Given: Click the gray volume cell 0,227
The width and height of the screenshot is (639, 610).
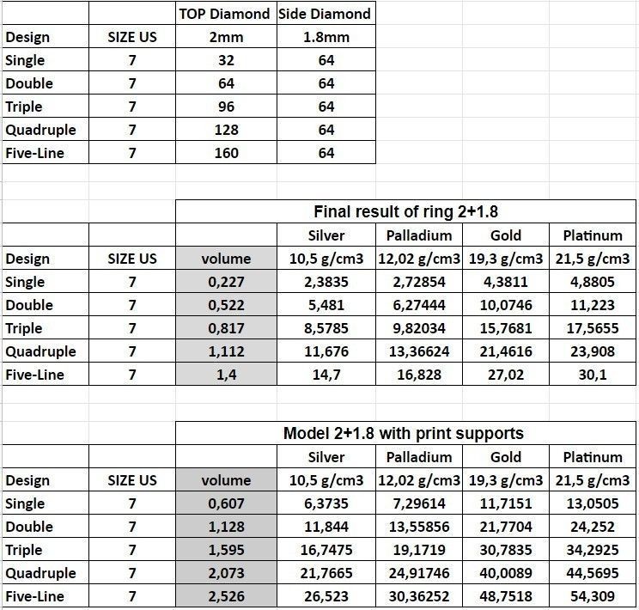Looking at the screenshot, I should point(227,282).
